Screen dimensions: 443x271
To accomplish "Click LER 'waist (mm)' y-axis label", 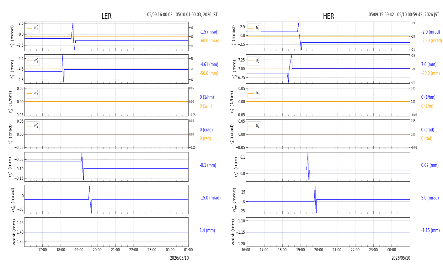I will tap(14, 232).
